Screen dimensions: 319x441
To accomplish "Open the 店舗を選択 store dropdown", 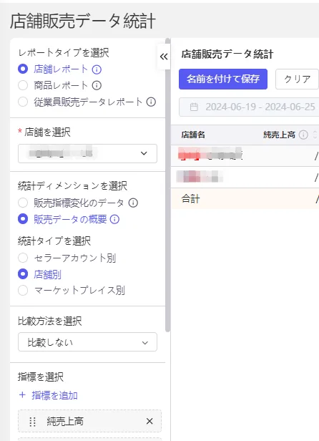I will (87, 153).
